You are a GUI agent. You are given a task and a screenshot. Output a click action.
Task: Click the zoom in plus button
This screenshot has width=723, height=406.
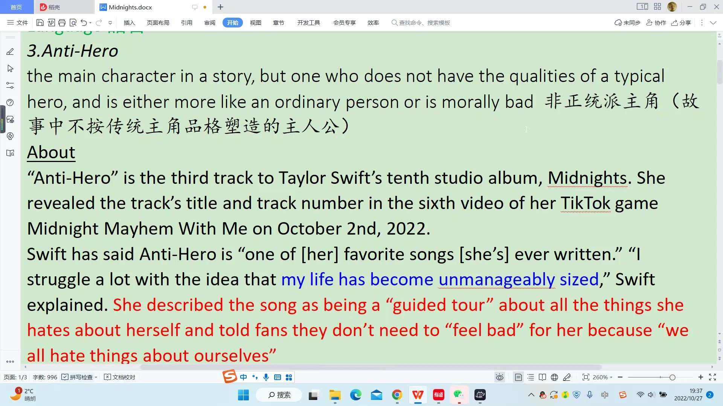tap(701, 377)
